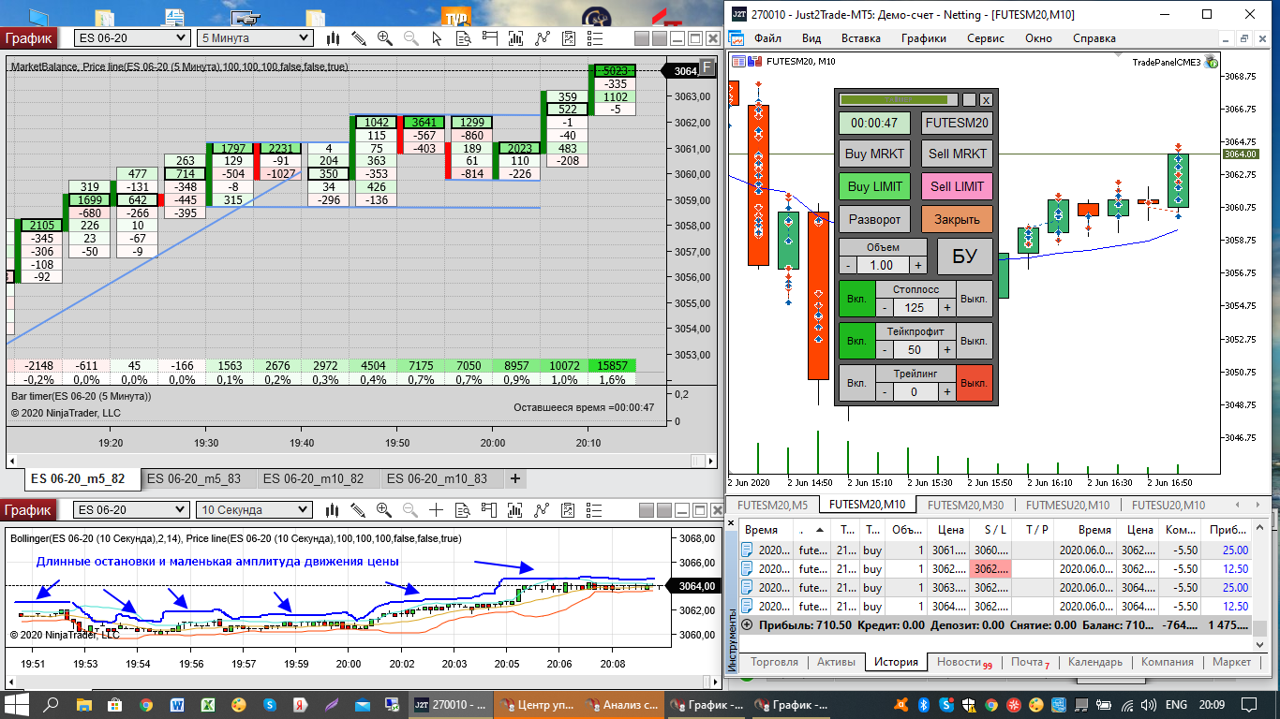The image size is (1280, 719).
Task: Click the pink Sell LIMIT button
Action: coord(957,186)
